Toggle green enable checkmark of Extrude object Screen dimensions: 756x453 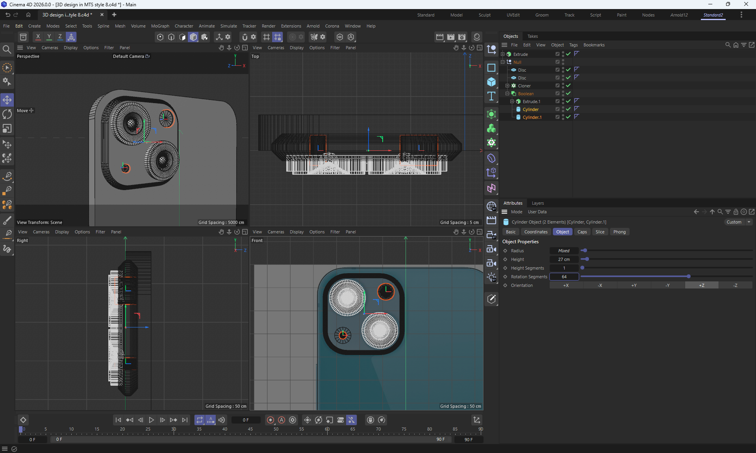[x=568, y=54]
